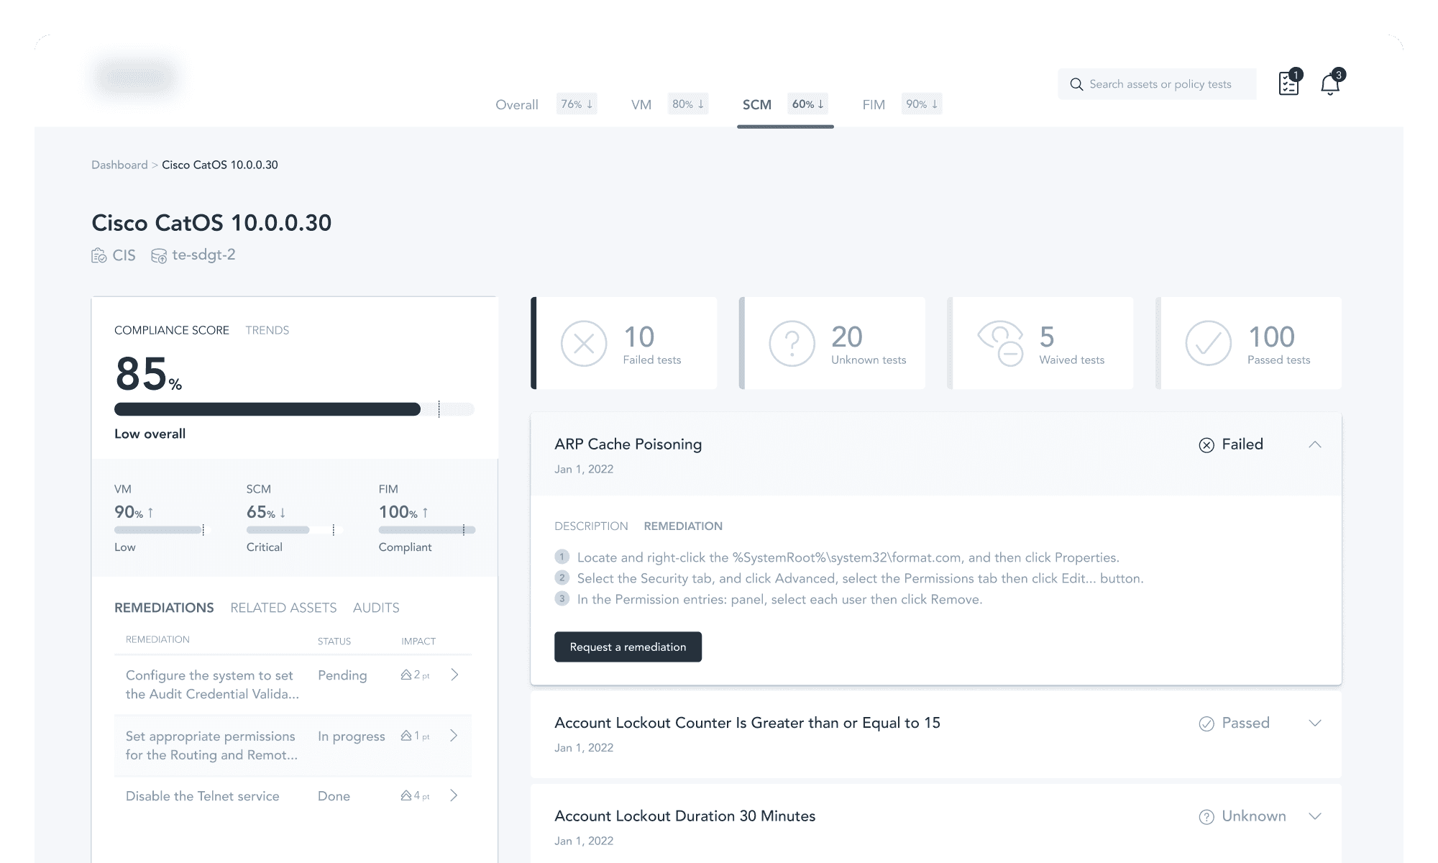Switch to the Overall tab
The width and height of the screenshot is (1438, 863).
(517, 105)
